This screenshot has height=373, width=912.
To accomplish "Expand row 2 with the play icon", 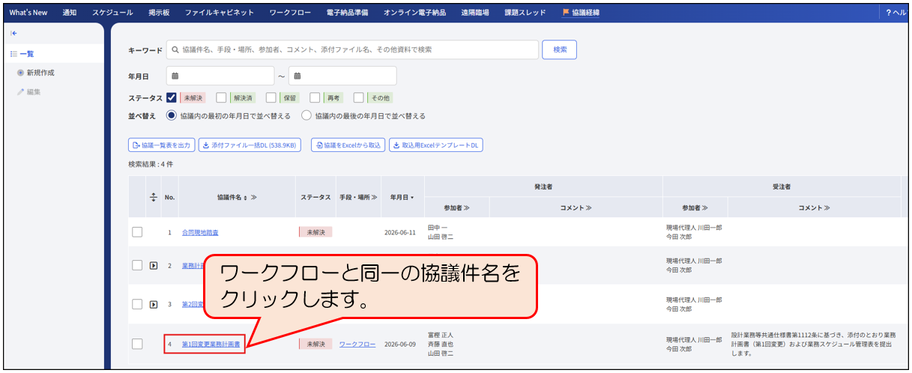I will (x=154, y=265).
